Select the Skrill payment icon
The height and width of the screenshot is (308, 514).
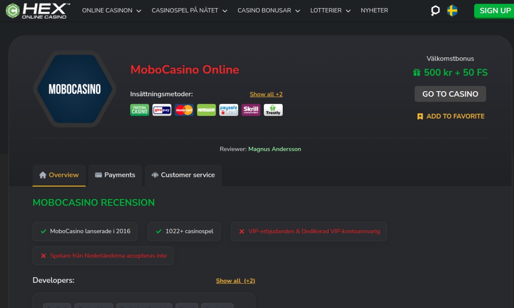pyautogui.click(x=251, y=110)
